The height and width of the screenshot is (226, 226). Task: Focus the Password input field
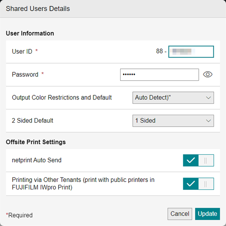coord(159,75)
